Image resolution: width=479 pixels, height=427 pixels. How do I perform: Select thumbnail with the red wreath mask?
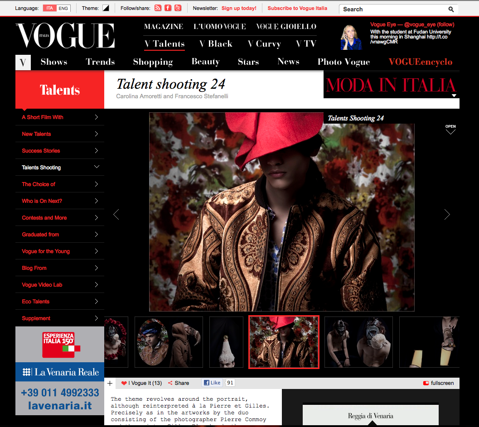116,342
